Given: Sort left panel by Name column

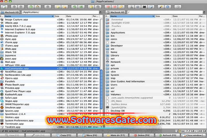Looking at the screenshot, I should (29, 16).
